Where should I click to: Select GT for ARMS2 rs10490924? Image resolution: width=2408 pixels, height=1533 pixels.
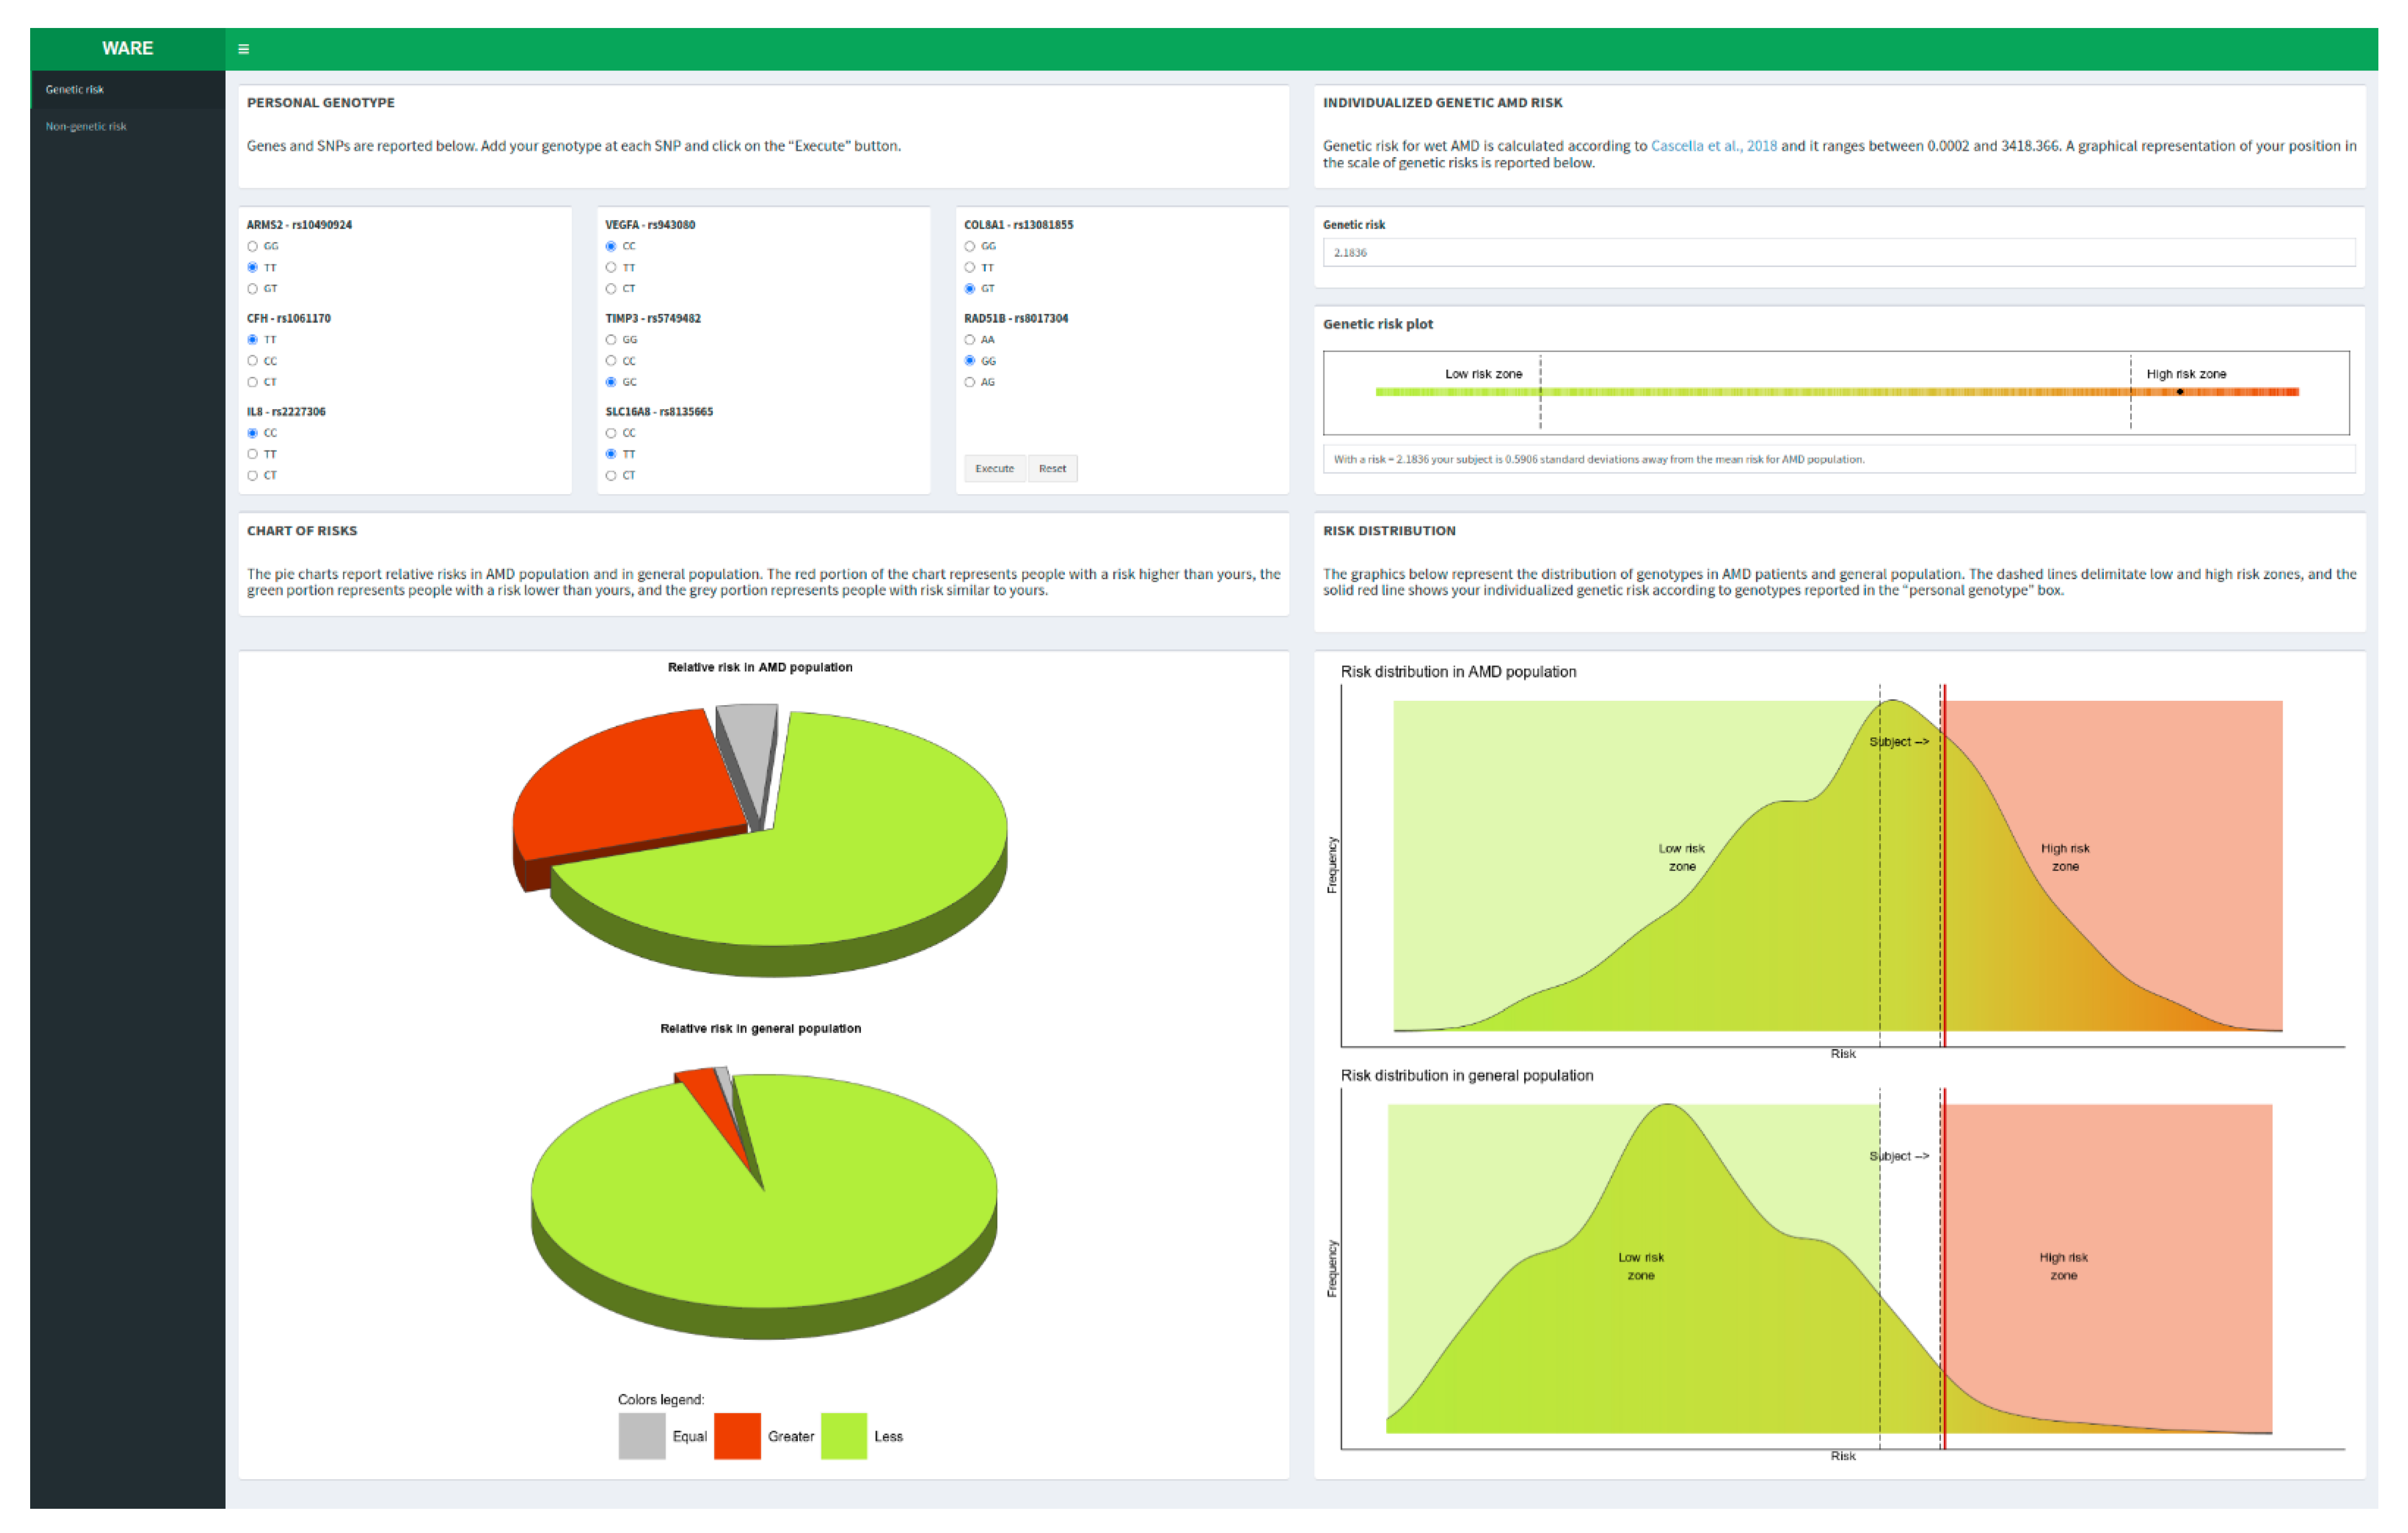[253, 289]
